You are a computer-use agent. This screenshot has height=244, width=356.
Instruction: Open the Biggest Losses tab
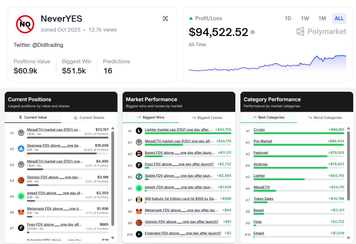click(x=207, y=118)
